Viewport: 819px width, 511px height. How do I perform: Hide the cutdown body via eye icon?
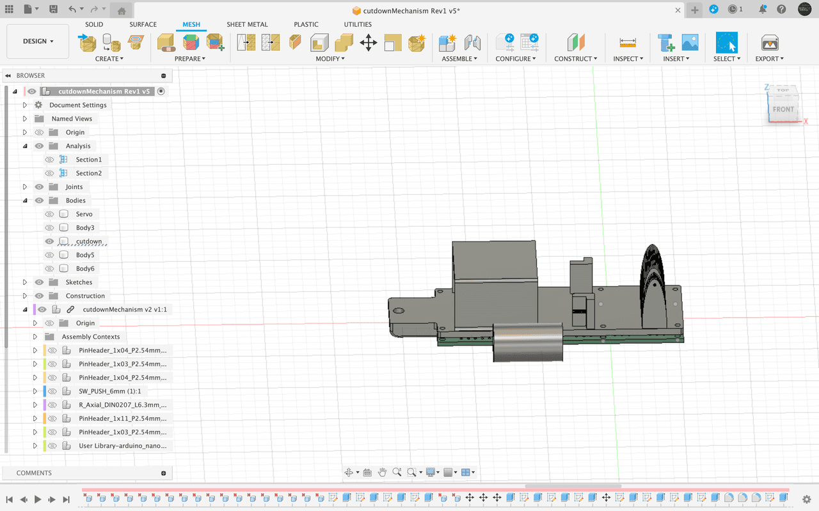coord(49,241)
